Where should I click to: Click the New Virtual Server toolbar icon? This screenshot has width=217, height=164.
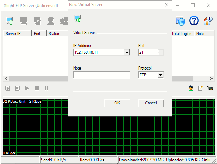pos(10,21)
